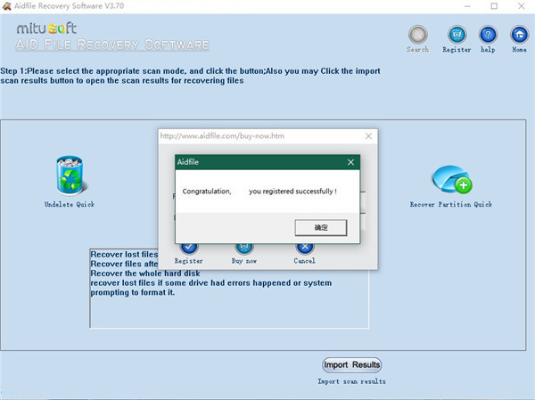Viewport: 535px width, 400px height.
Task: Click Register checkmark icon in buy-now dialog
Action: (x=189, y=249)
